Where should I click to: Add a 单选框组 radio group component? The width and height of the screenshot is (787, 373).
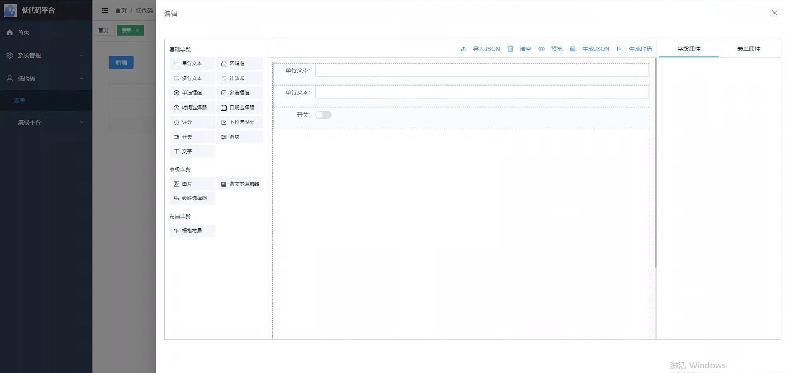192,93
